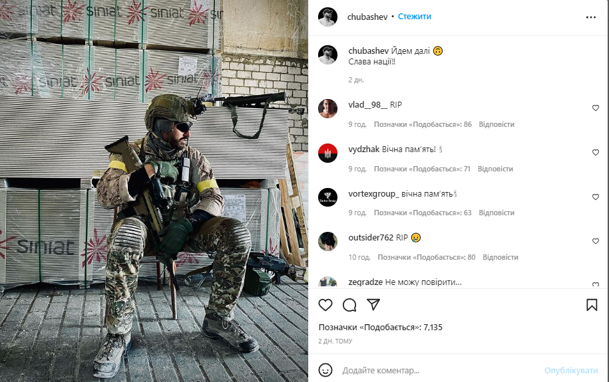Like vortexgroup_ comment heart
Screen dimensions: 609x382
pos(596,197)
